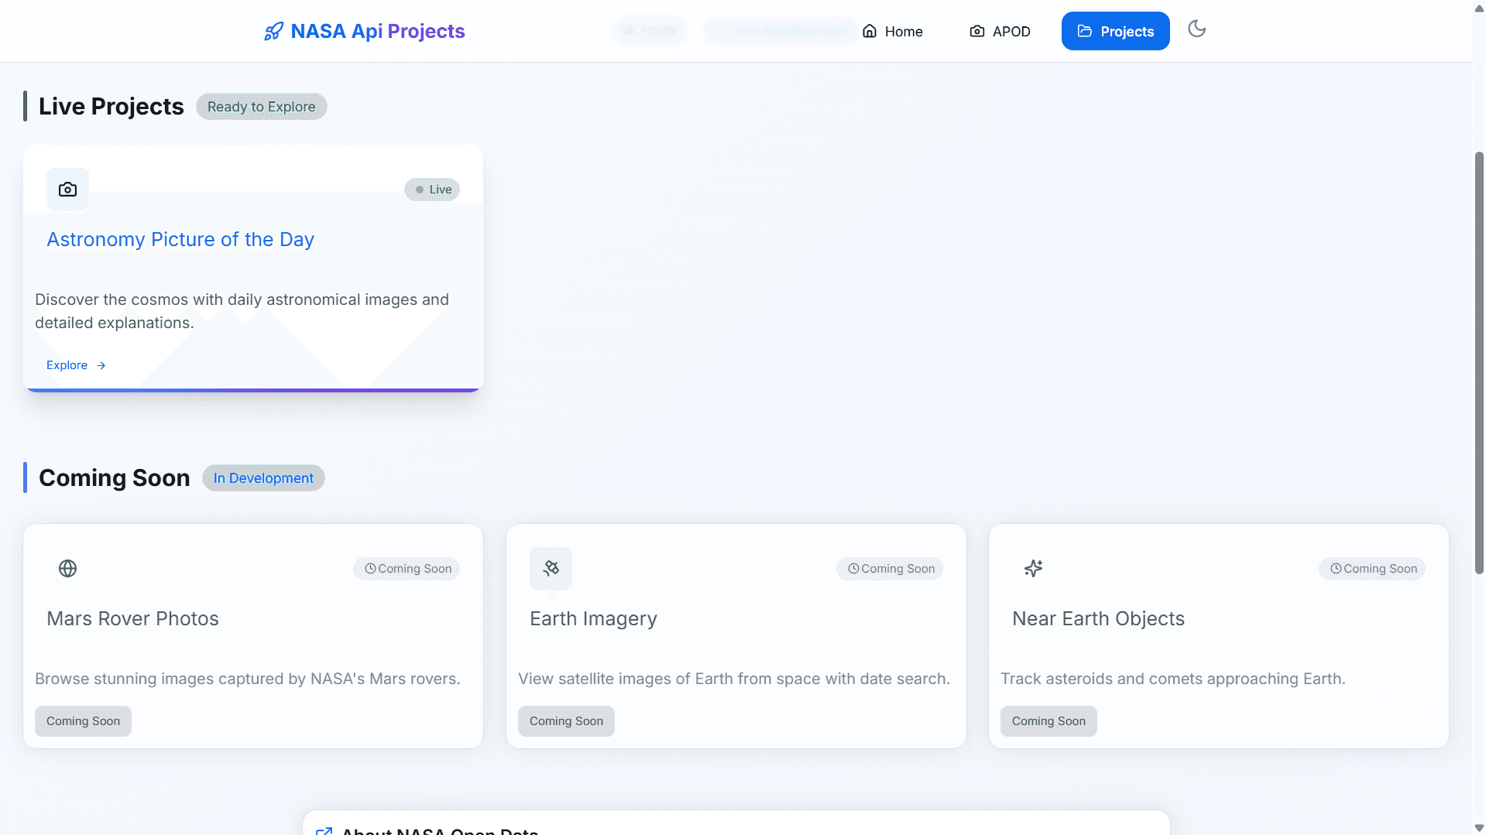Select the Projects nav button
Image resolution: width=1486 pixels, height=835 pixels.
1115,31
